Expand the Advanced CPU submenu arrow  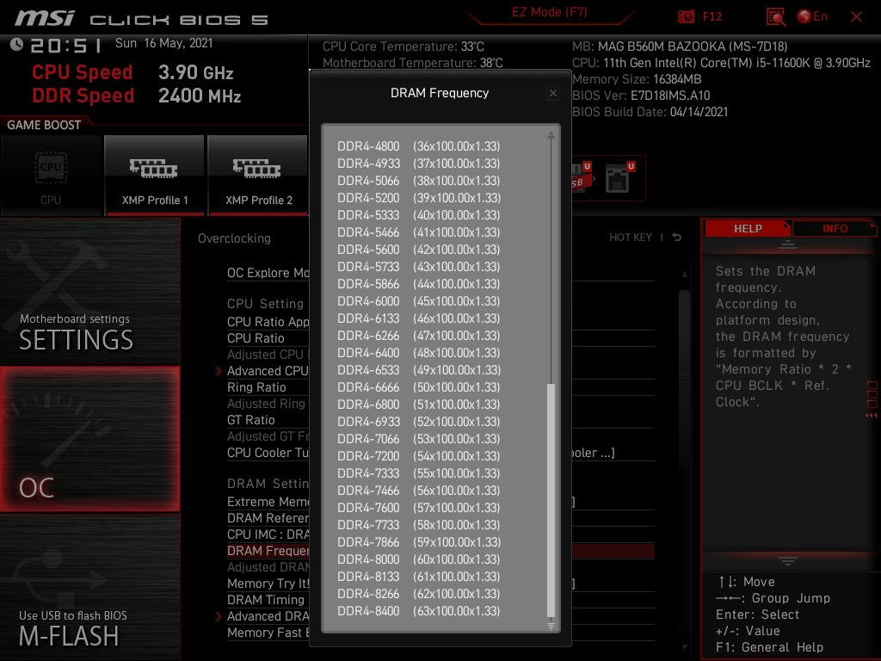(x=219, y=371)
